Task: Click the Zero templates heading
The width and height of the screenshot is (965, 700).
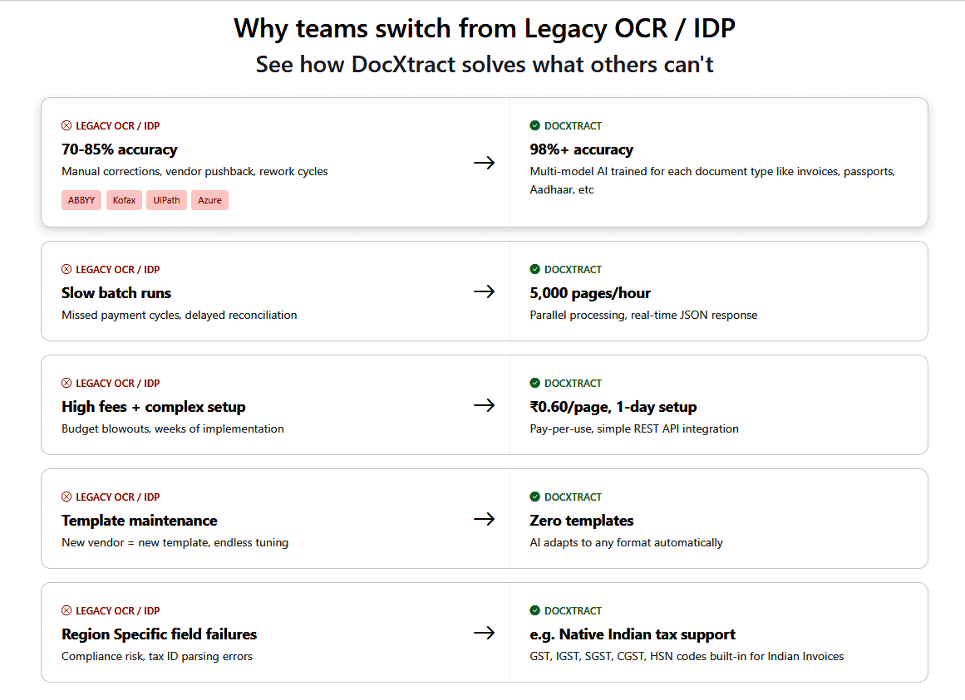Action: 581,521
